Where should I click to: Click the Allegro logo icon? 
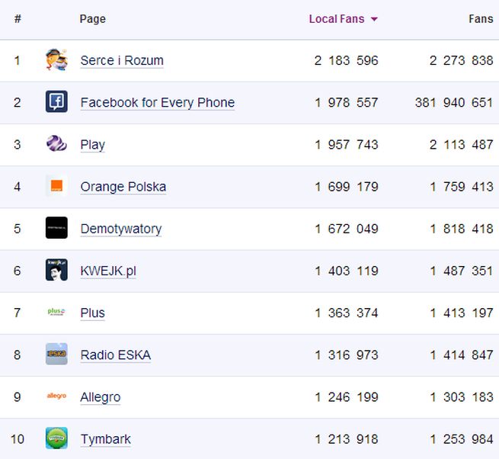click(56, 396)
